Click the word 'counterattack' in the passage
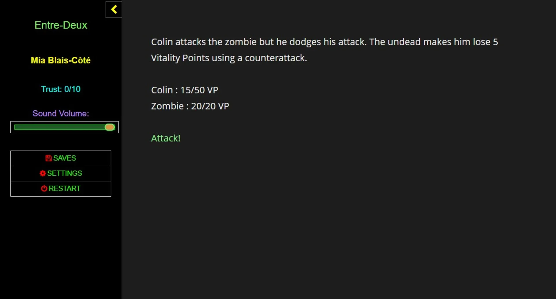This screenshot has width=556, height=299. tap(275, 58)
